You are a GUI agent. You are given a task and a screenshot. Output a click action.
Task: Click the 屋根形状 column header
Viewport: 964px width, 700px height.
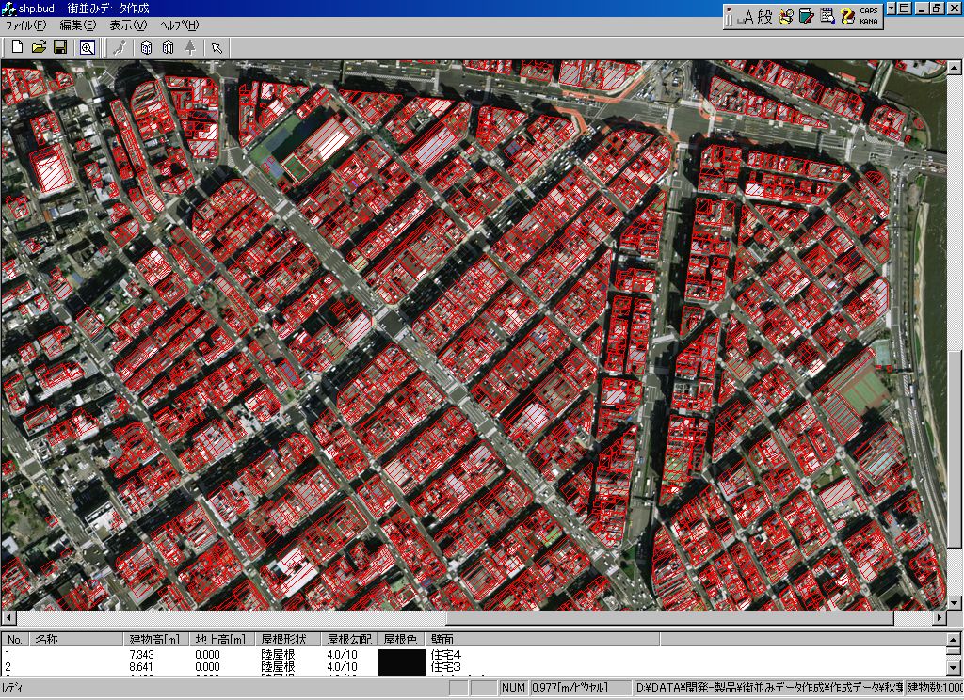[x=287, y=639]
